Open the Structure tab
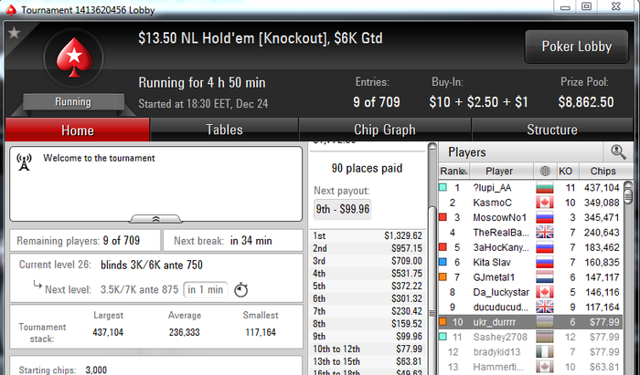640x375 pixels. (x=552, y=130)
